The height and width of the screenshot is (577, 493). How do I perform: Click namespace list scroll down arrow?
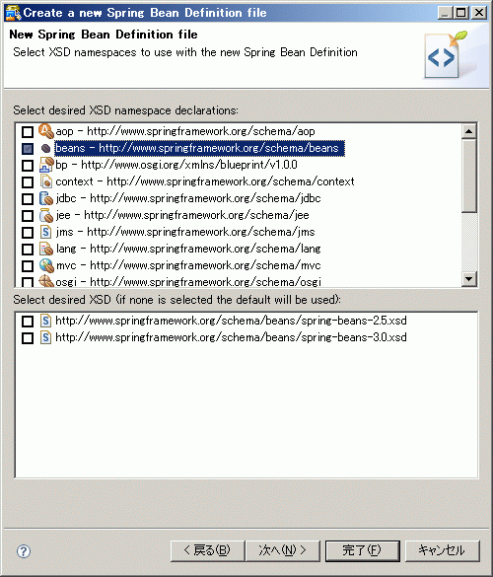pyautogui.click(x=468, y=278)
